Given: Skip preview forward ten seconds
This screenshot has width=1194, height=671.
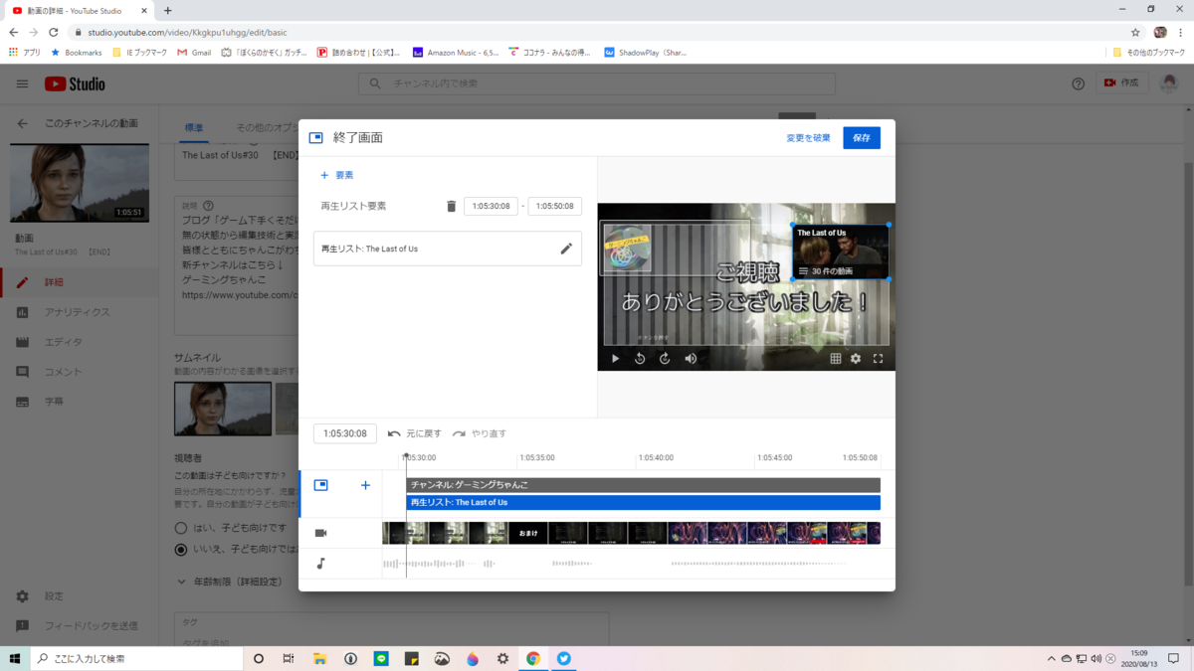Looking at the screenshot, I should pyautogui.click(x=665, y=359).
